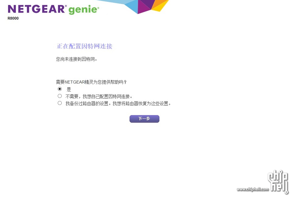The height and width of the screenshot is (198, 292).
Task: Click the NETGEAR genie logo
Action: (x=53, y=9)
